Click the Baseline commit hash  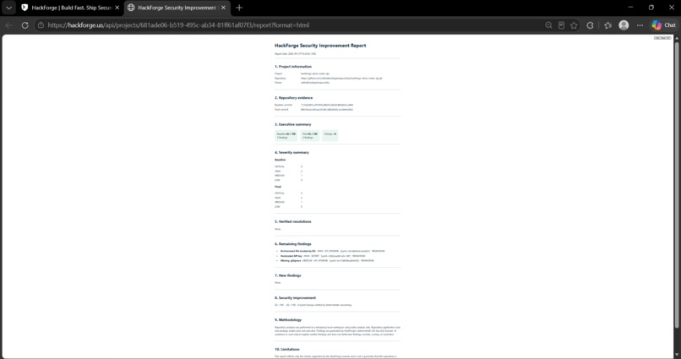click(x=327, y=105)
